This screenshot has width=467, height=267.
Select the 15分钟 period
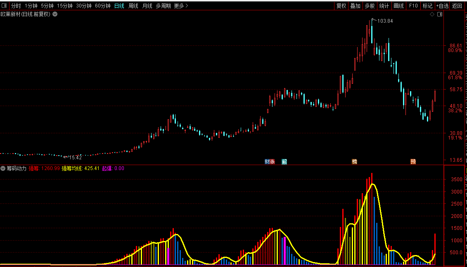pos(65,6)
